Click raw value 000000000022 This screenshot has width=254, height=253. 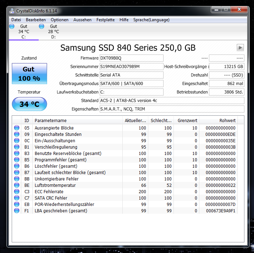click(220, 185)
